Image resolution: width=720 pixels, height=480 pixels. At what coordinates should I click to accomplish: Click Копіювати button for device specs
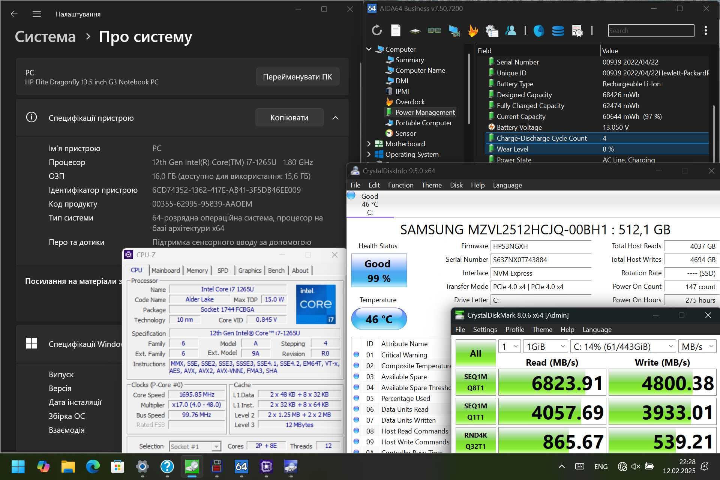click(x=289, y=118)
